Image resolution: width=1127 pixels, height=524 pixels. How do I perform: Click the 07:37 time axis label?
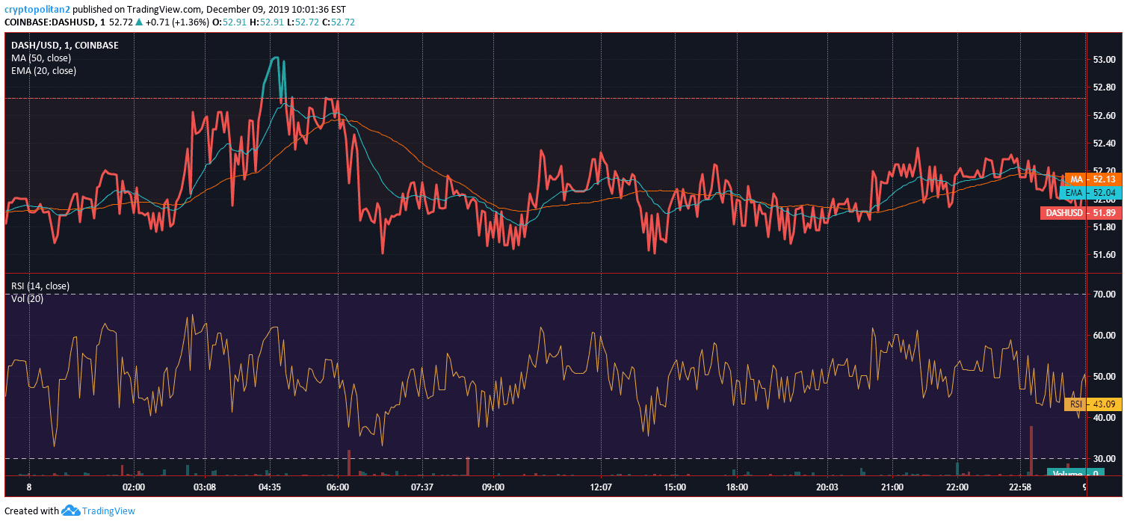[x=422, y=487]
